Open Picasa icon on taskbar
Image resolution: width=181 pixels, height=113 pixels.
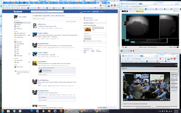20,111
